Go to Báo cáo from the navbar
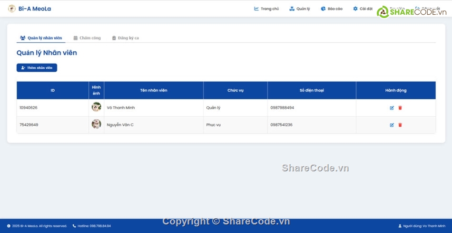 coord(332,9)
